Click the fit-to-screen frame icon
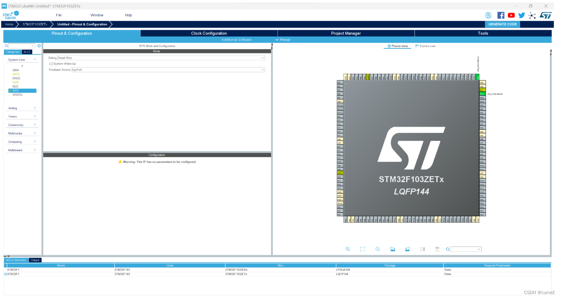The height and width of the screenshot is (298, 561). click(x=362, y=249)
